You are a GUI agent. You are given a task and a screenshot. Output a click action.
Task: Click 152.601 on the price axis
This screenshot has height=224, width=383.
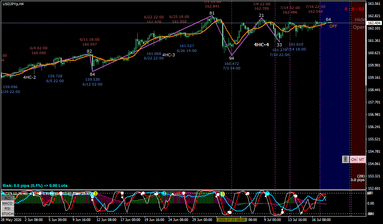pyautogui.click(x=374, y=188)
